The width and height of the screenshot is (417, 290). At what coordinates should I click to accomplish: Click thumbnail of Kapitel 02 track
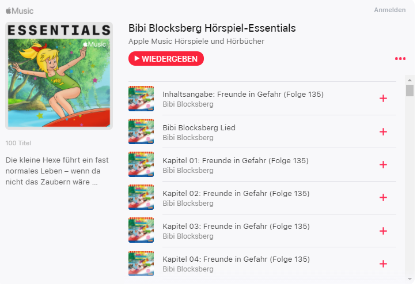(141, 198)
